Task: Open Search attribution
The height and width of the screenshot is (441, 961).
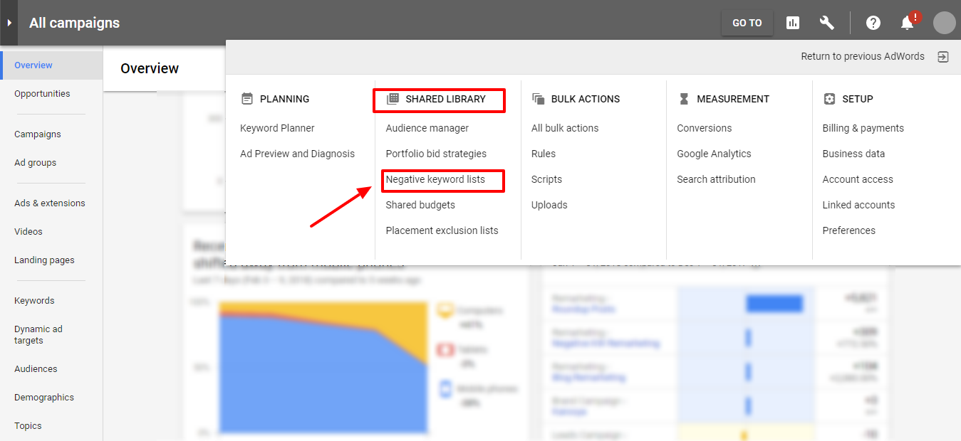Action: tap(716, 179)
